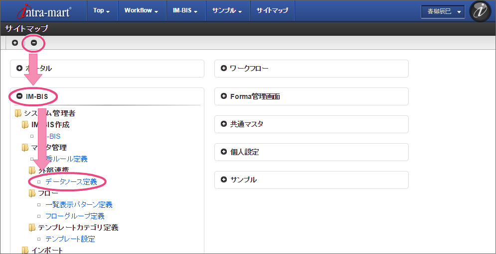496x254 pixels.
Task: Select the マスタ管理 tree label
Action: click(49, 147)
